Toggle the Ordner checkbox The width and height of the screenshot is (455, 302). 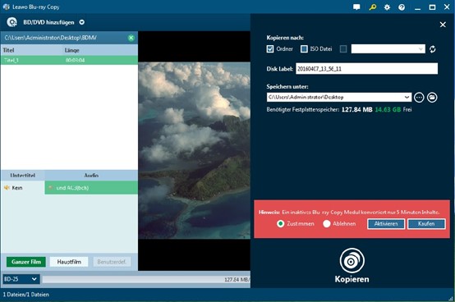pos(270,48)
